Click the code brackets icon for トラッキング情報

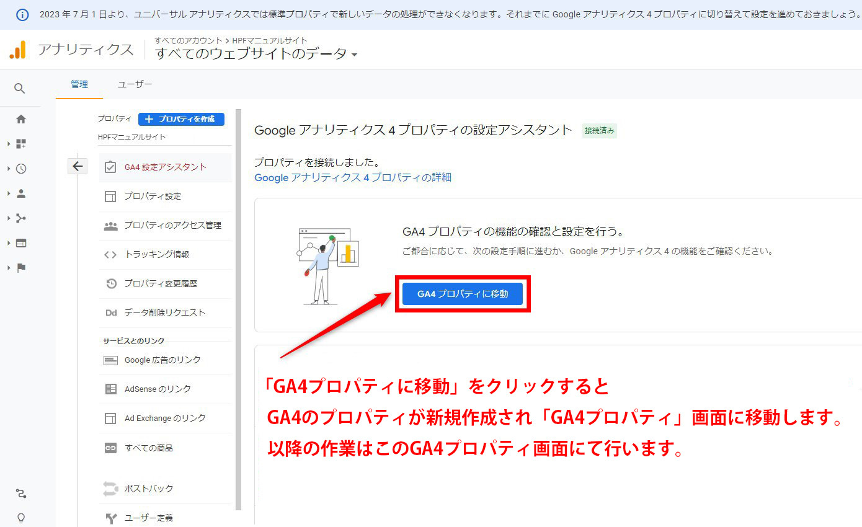110,255
